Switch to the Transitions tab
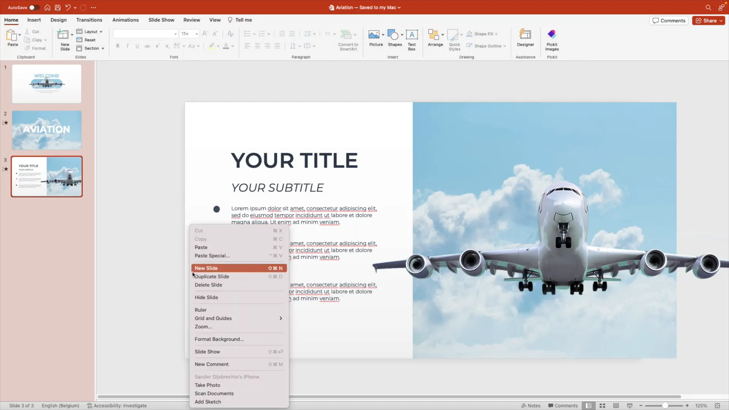The image size is (729, 410). point(89,20)
